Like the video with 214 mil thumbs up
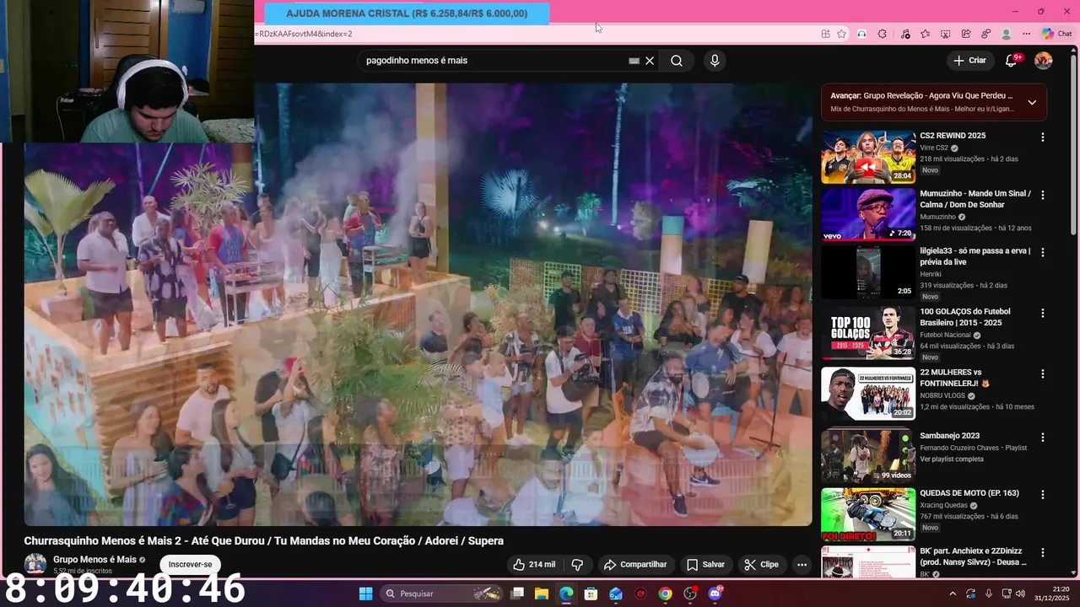The height and width of the screenshot is (607, 1080). point(534,565)
